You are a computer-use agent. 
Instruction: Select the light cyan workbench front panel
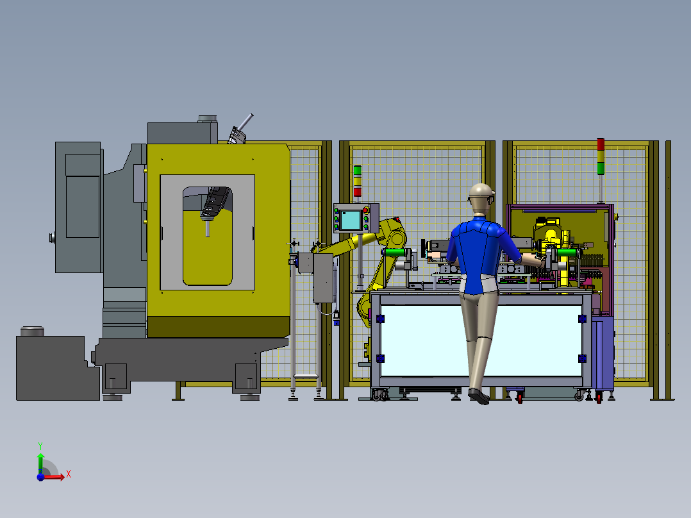coord(481,340)
